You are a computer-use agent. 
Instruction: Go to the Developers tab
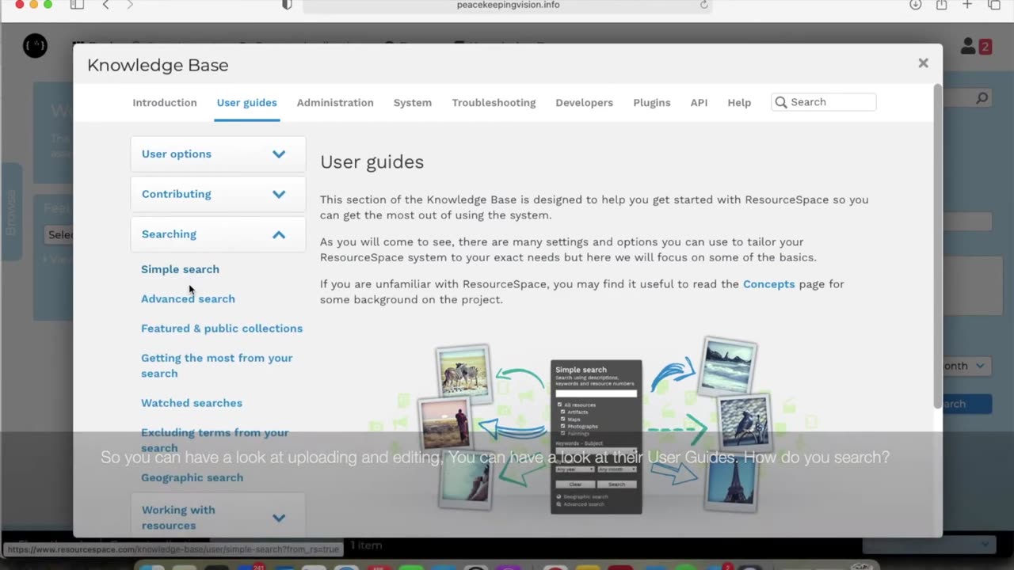[584, 103]
